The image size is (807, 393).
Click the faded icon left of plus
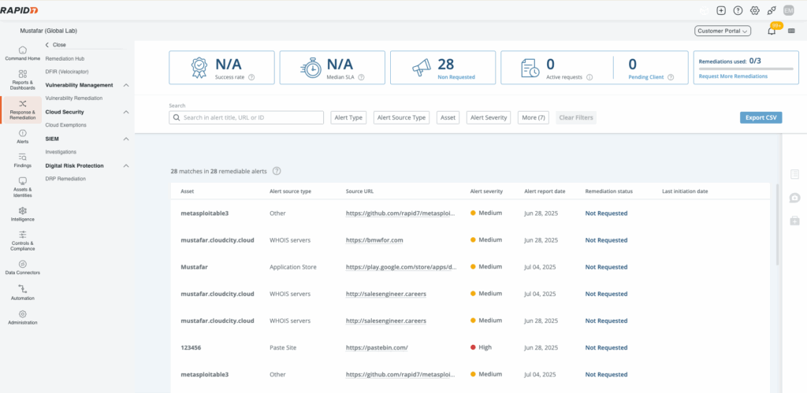[705, 10]
